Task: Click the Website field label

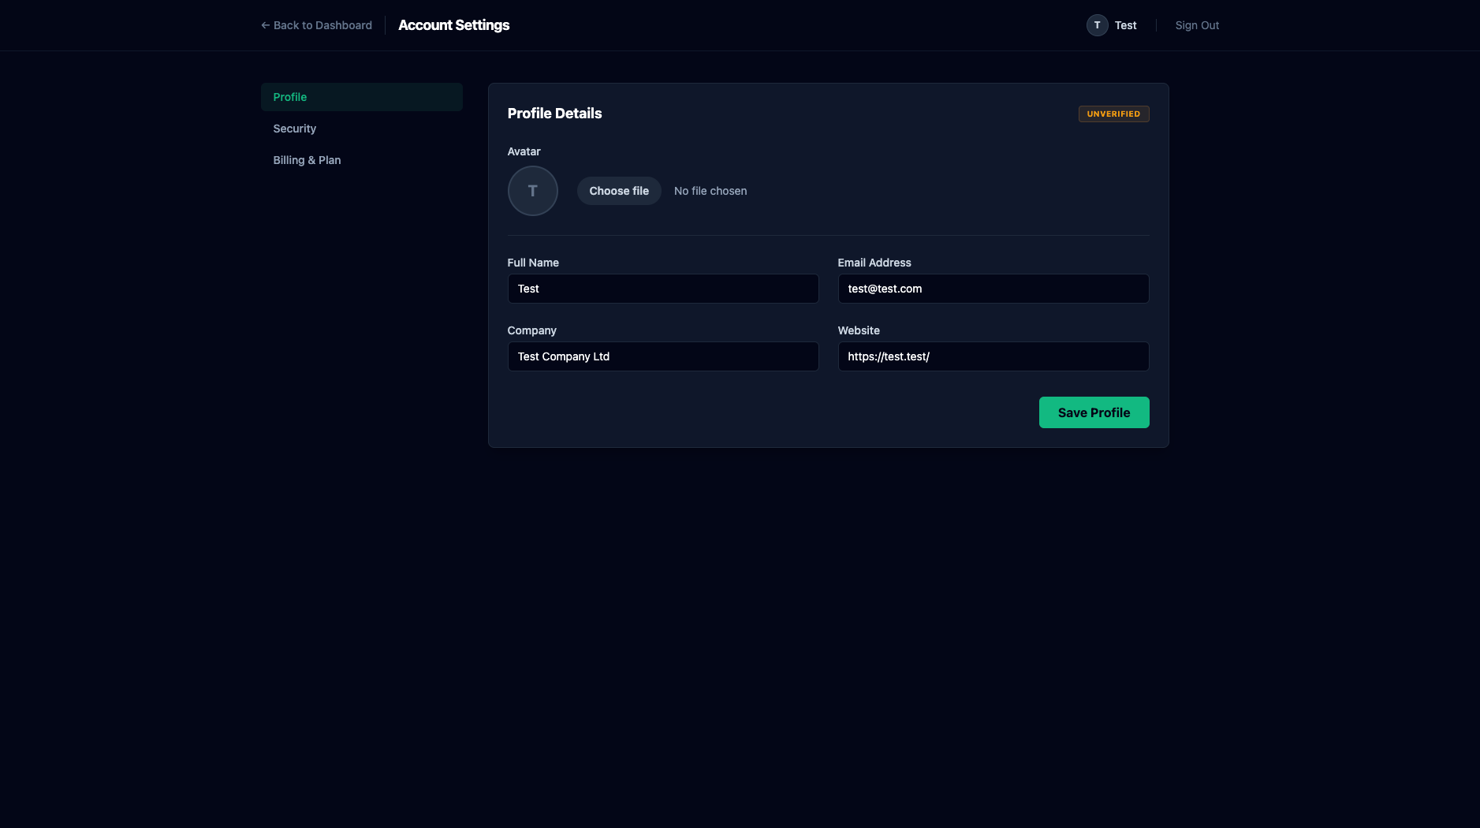Action: click(859, 330)
